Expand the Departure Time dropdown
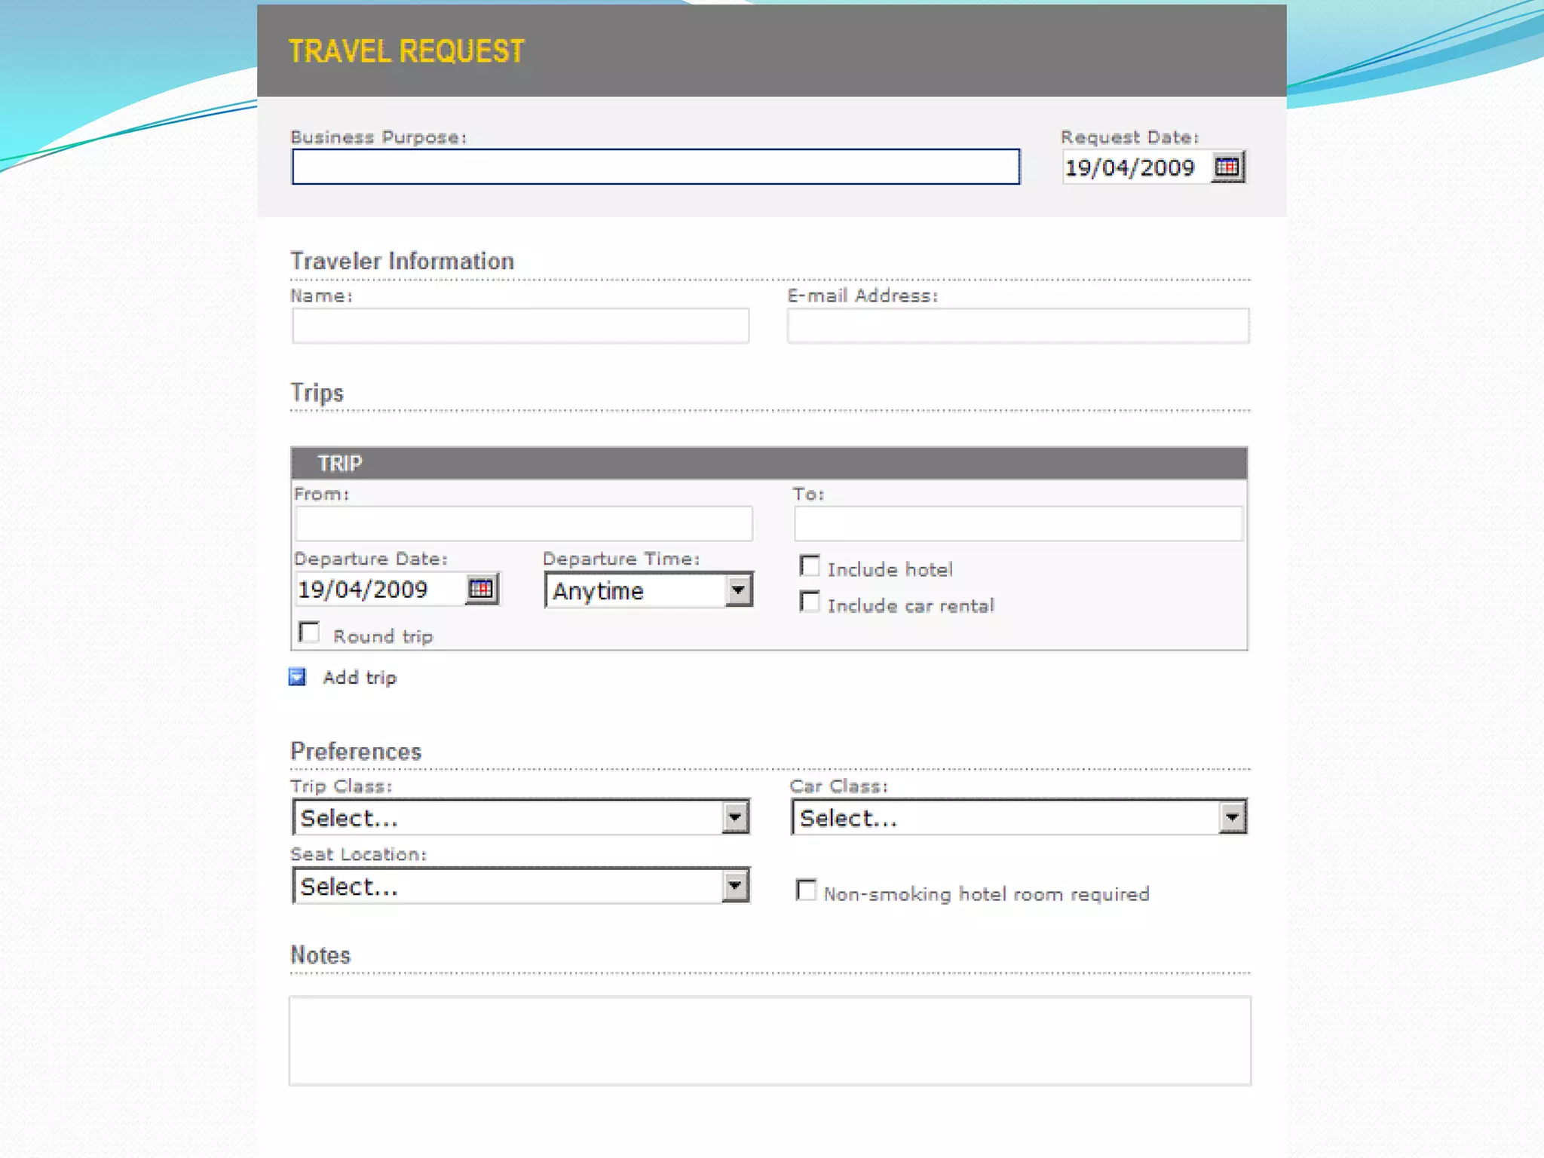Image resolution: width=1544 pixels, height=1158 pixels. click(x=739, y=590)
